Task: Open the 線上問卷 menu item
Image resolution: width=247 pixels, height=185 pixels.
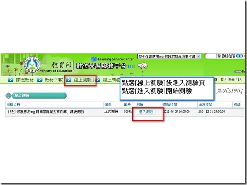Action: [x=111, y=80]
